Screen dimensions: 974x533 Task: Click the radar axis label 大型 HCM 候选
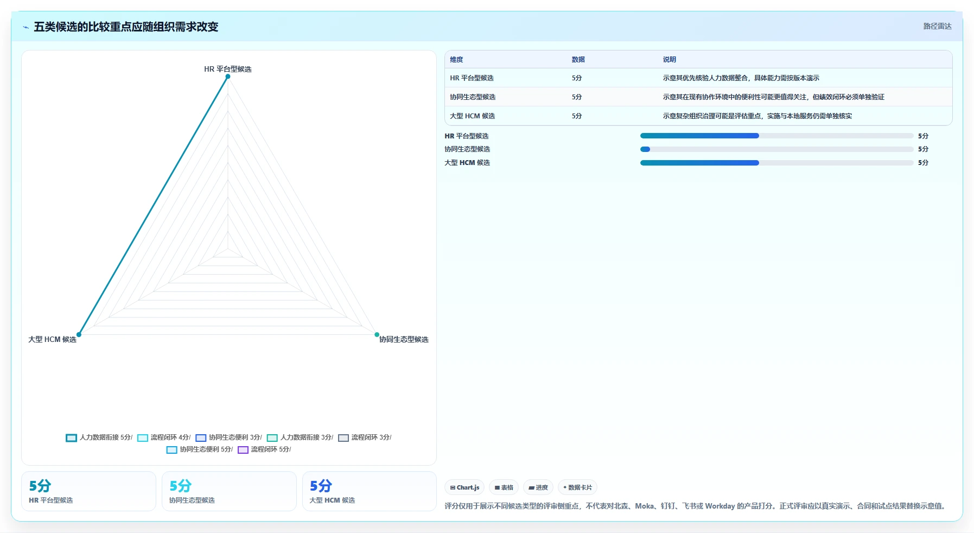[52, 339]
